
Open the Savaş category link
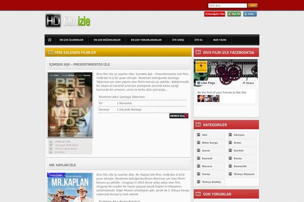pyautogui.click(x=206, y=174)
